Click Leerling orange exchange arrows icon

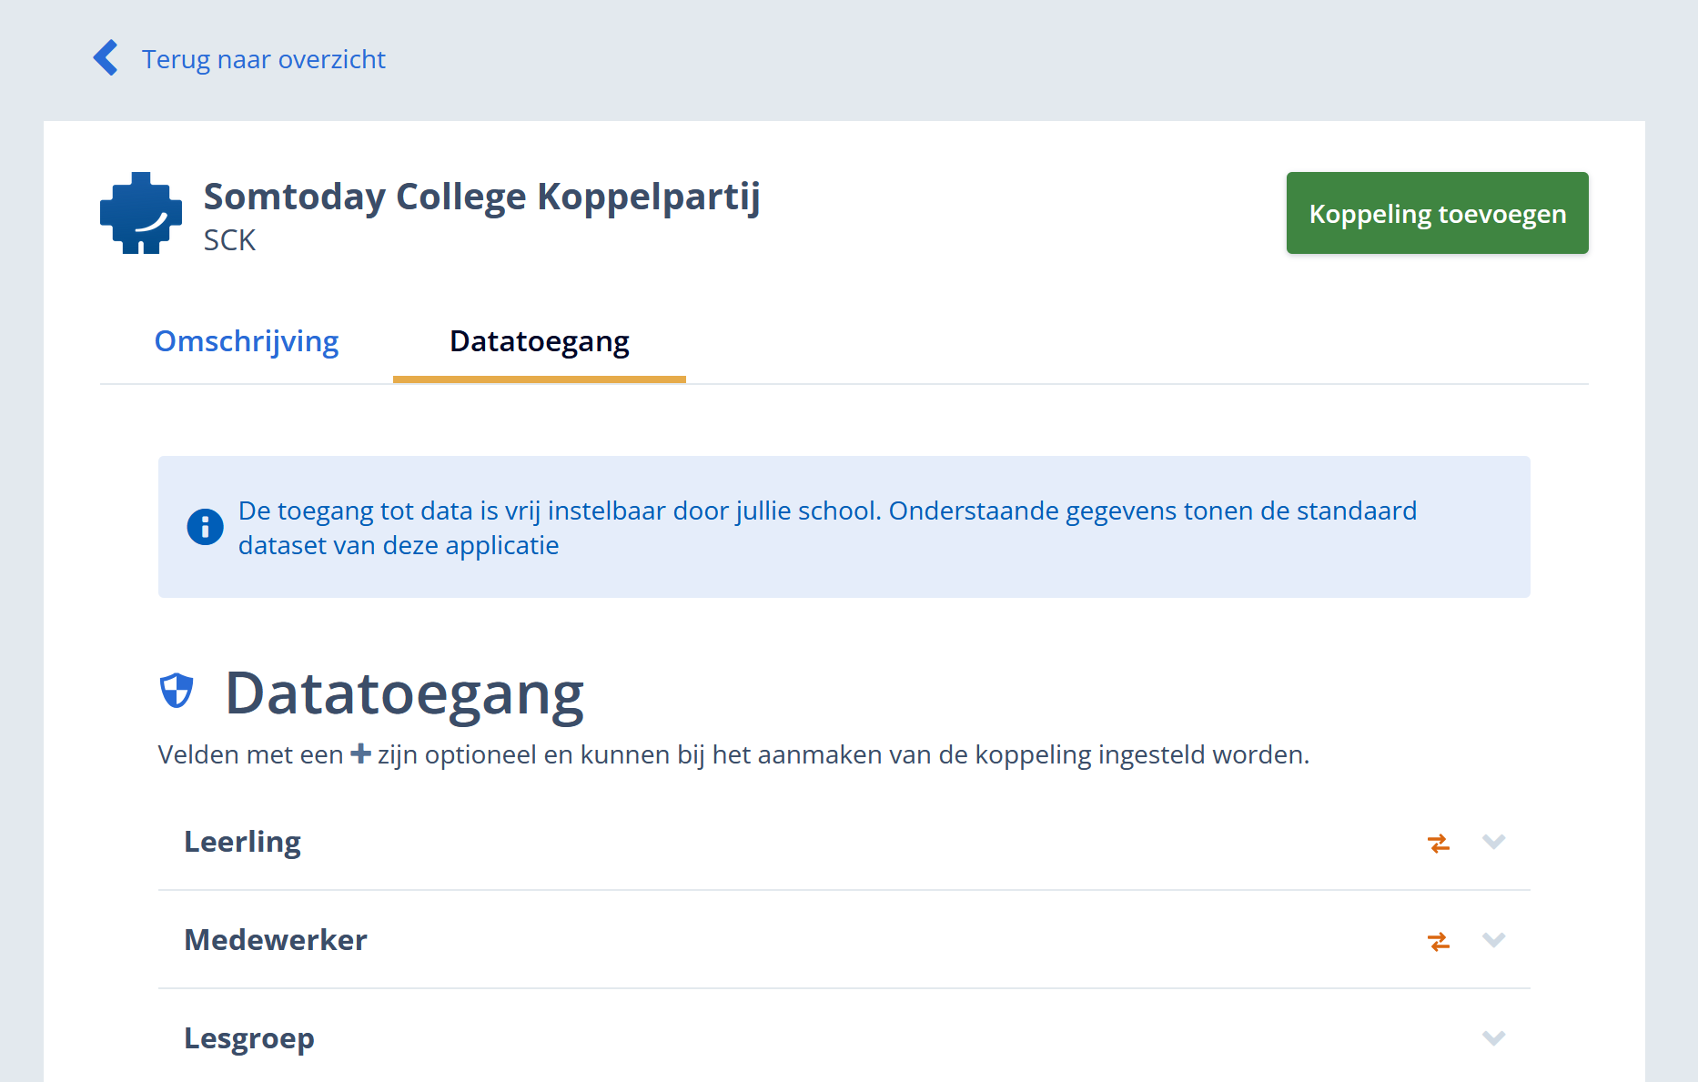[1439, 843]
